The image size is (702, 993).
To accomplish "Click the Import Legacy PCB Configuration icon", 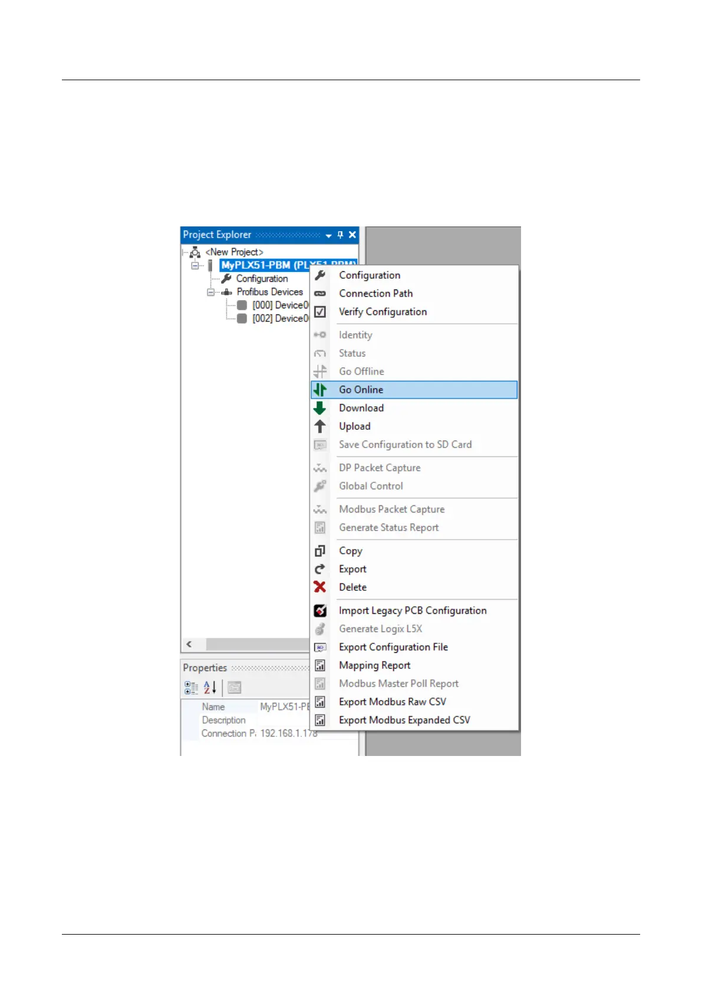I will coord(320,611).
